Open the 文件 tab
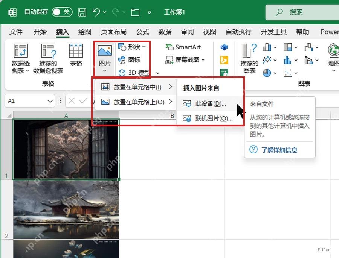This screenshot has width=339, height=258. 16,32
